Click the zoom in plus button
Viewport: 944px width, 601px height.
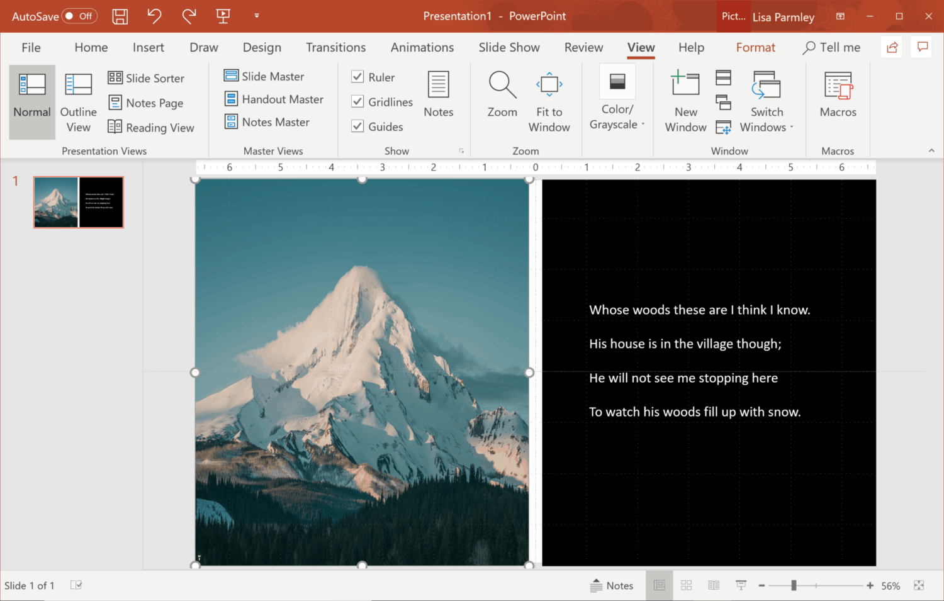pos(870,585)
